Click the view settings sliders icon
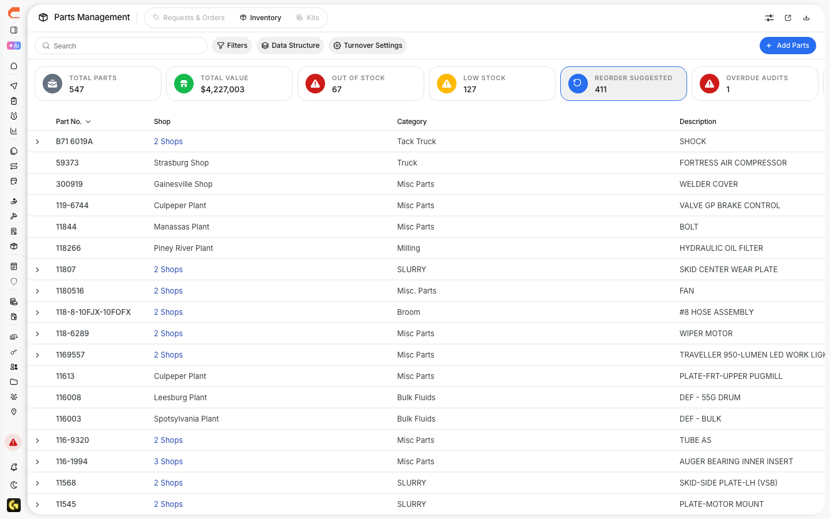Screen dimensions: 830x519 [x=769, y=18]
